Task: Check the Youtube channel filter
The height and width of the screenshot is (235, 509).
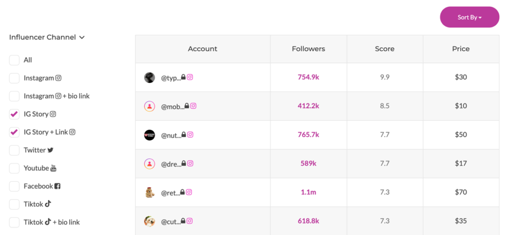Action: click(14, 168)
